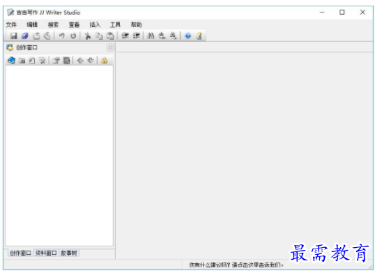
Task: Redo the last action
Action: (x=73, y=36)
